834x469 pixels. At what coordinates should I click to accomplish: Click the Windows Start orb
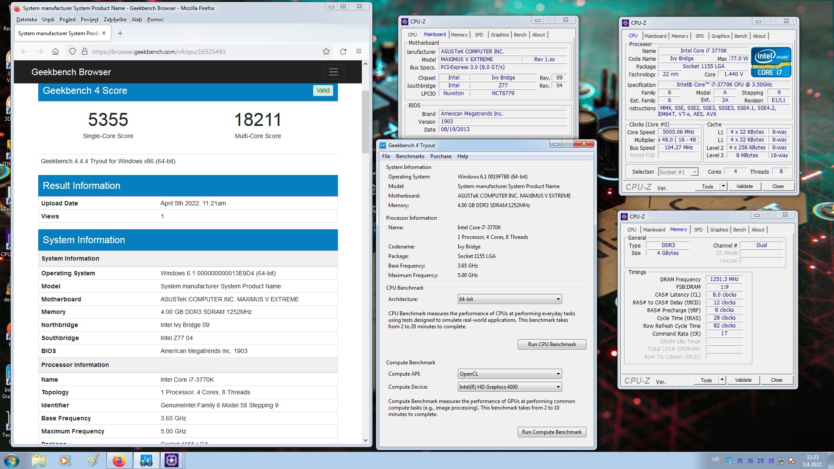[x=12, y=460]
